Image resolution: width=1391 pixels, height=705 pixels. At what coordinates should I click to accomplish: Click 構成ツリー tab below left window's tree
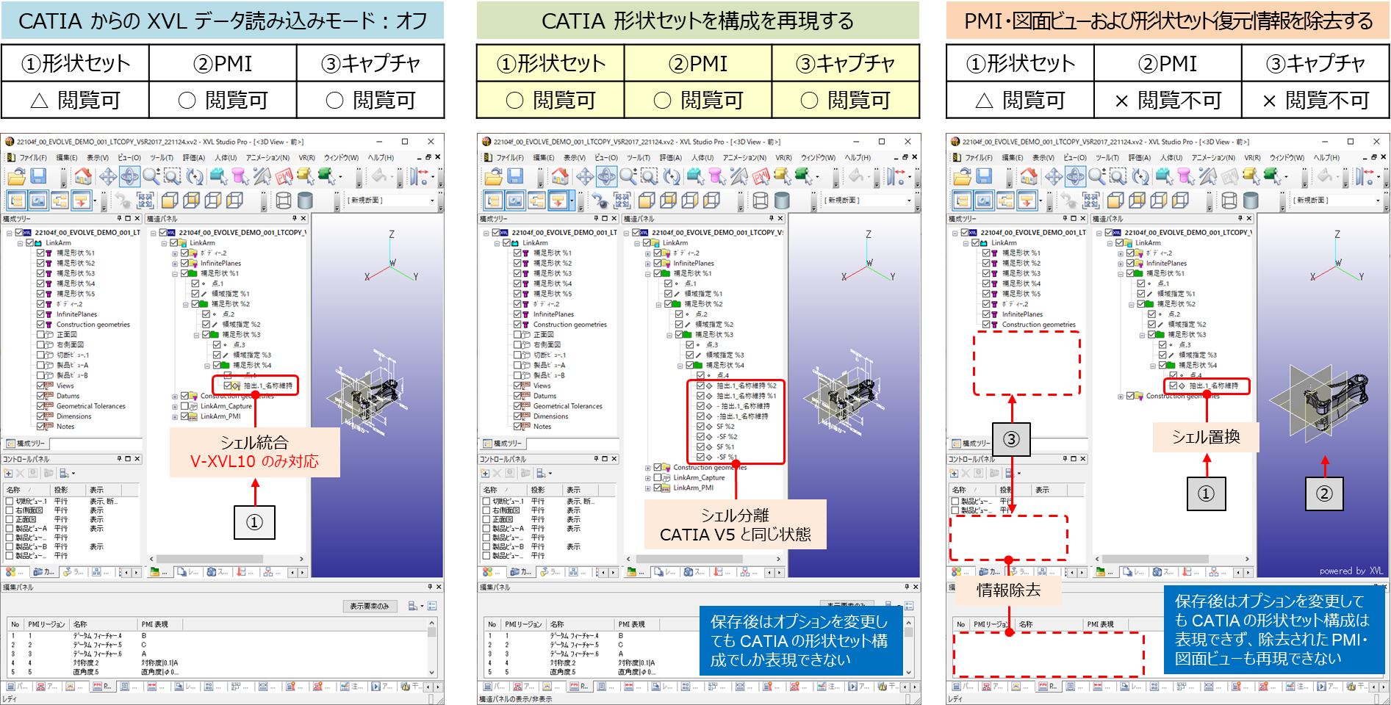coord(26,444)
